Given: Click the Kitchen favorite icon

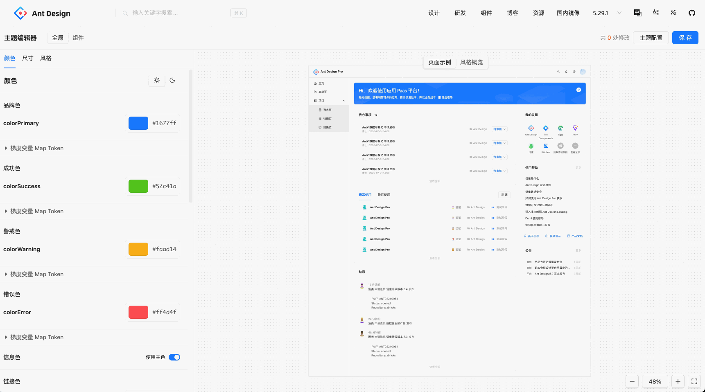Looking at the screenshot, I should coord(546,146).
